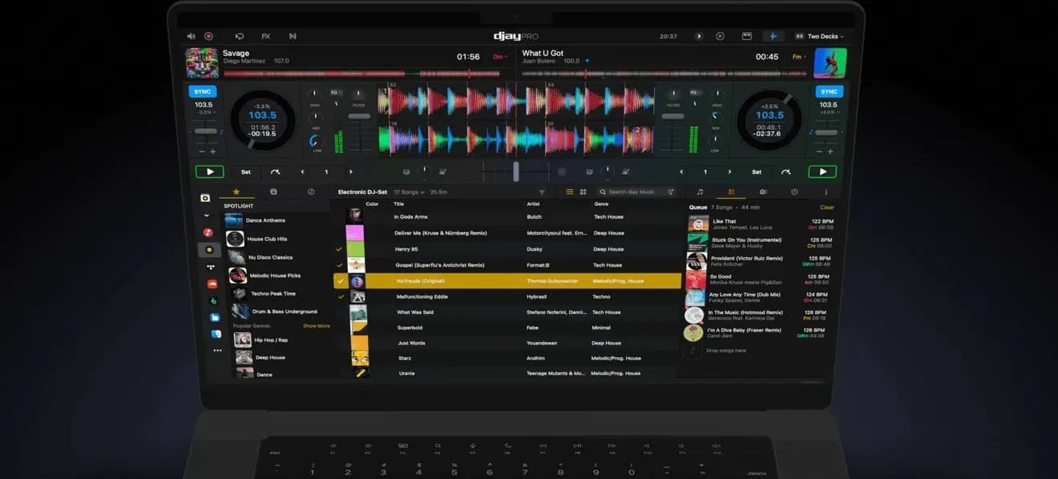Click the master volume speaker icon

[191, 36]
